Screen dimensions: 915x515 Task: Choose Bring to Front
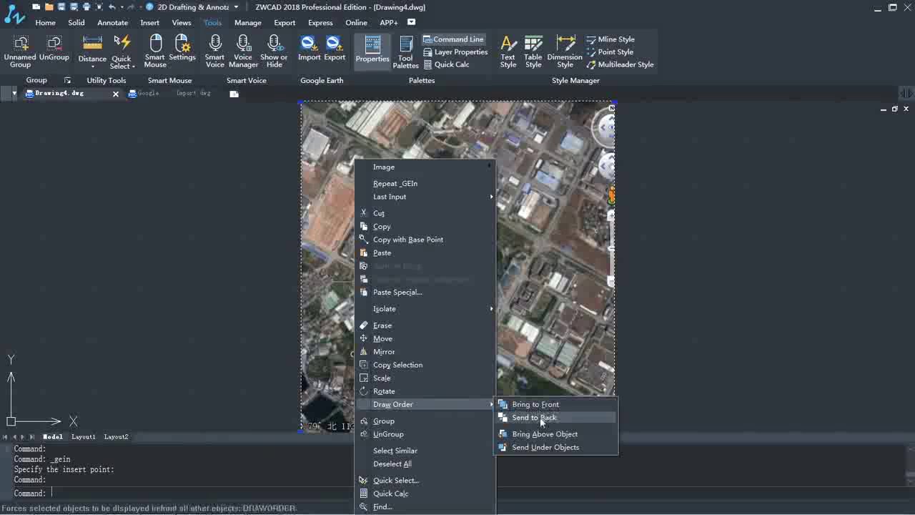[556, 404]
